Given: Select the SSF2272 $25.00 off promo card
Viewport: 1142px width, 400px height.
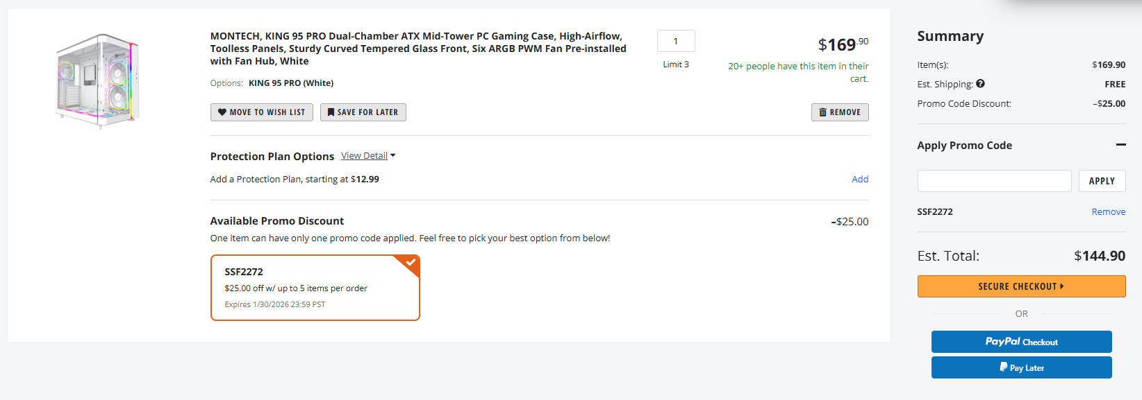Looking at the screenshot, I should [x=315, y=288].
